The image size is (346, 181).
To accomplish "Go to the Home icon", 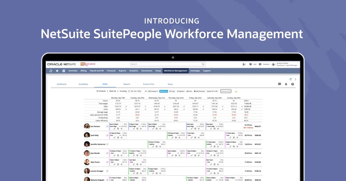I will (63, 71).
